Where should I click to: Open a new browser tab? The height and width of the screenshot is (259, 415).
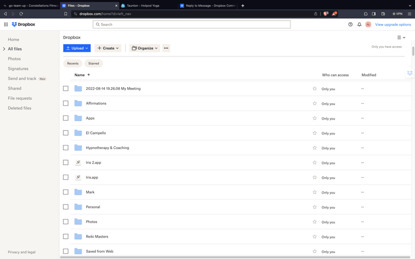(243, 6)
